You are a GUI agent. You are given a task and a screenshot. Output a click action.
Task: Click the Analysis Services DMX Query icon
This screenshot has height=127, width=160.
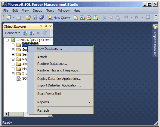tap(89, 18)
